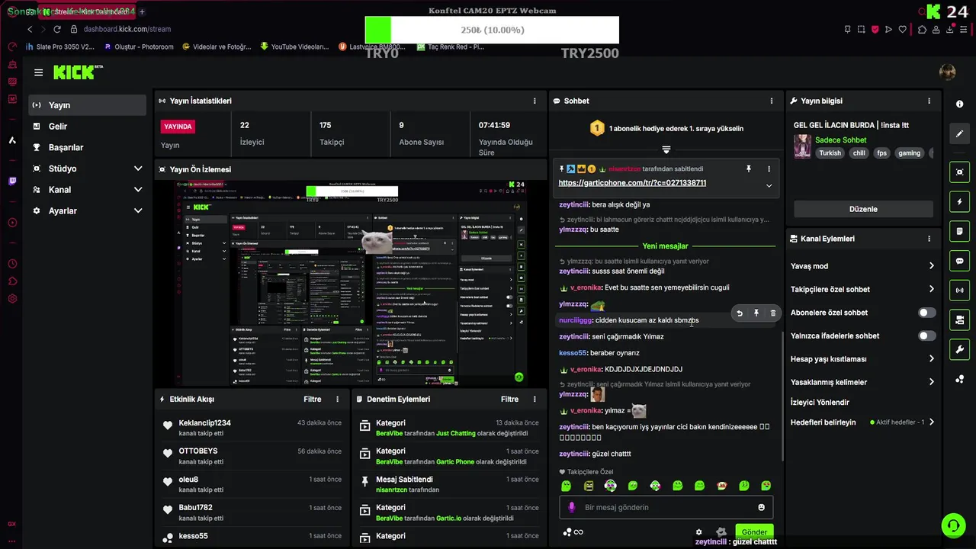
Task: Open Yavaş mod settings arrow
Action: (931, 266)
